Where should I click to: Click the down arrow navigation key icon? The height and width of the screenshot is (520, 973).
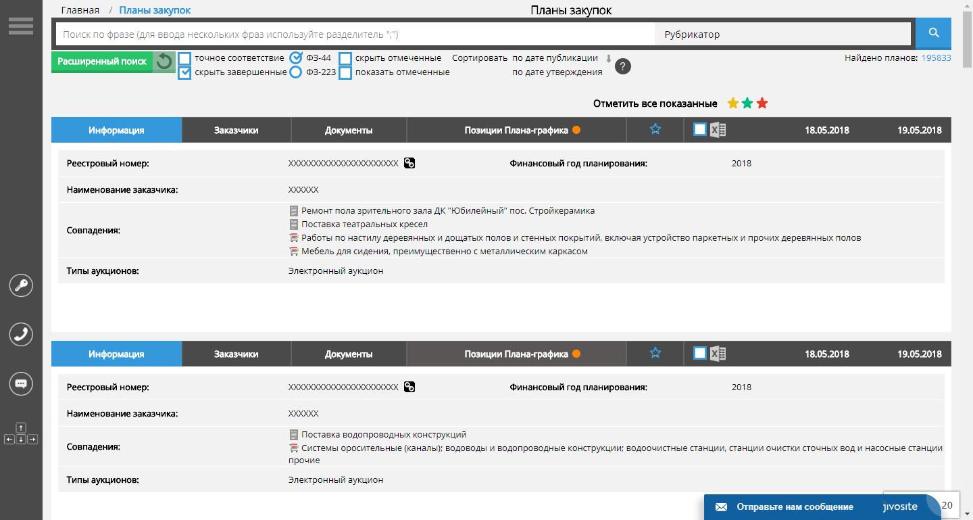coord(21,440)
